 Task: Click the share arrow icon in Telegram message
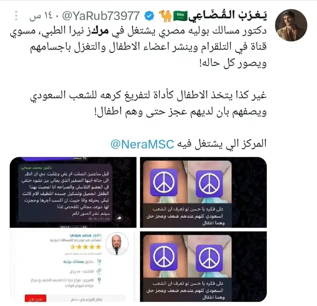point(119,218)
